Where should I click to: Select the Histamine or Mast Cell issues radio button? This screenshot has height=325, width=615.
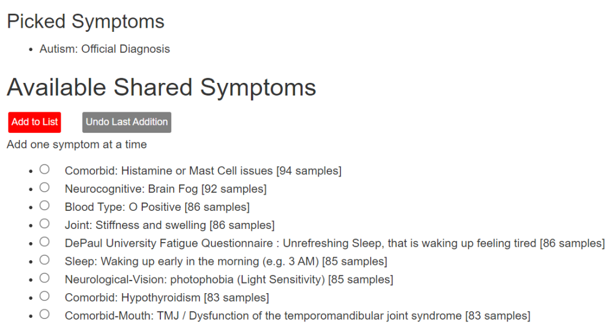[x=44, y=169]
